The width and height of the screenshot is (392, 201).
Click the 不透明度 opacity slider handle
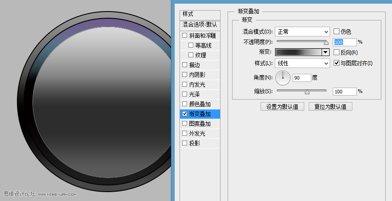tap(326, 43)
